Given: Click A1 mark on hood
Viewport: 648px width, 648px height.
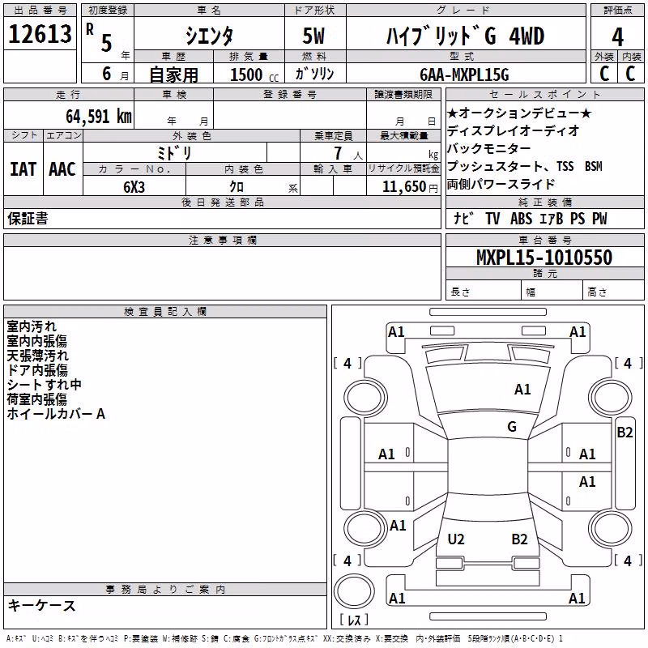Looking at the screenshot, I should tap(522, 390).
